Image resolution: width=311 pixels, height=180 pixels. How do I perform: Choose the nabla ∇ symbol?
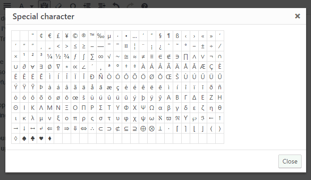[x=58, y=67]
